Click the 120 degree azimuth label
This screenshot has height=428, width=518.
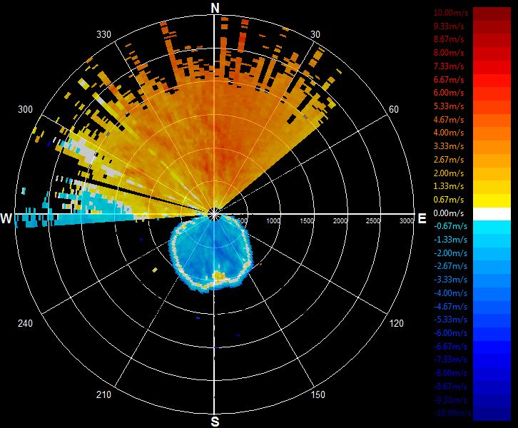coord(397,323)
